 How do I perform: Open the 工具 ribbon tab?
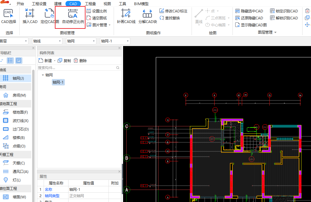(122, 4)
